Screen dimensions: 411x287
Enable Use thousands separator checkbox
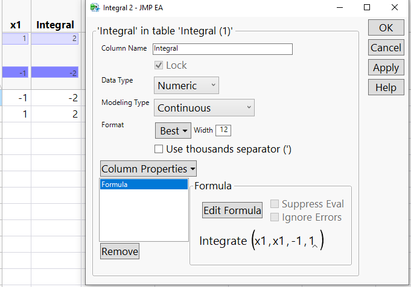coord(159,148)
